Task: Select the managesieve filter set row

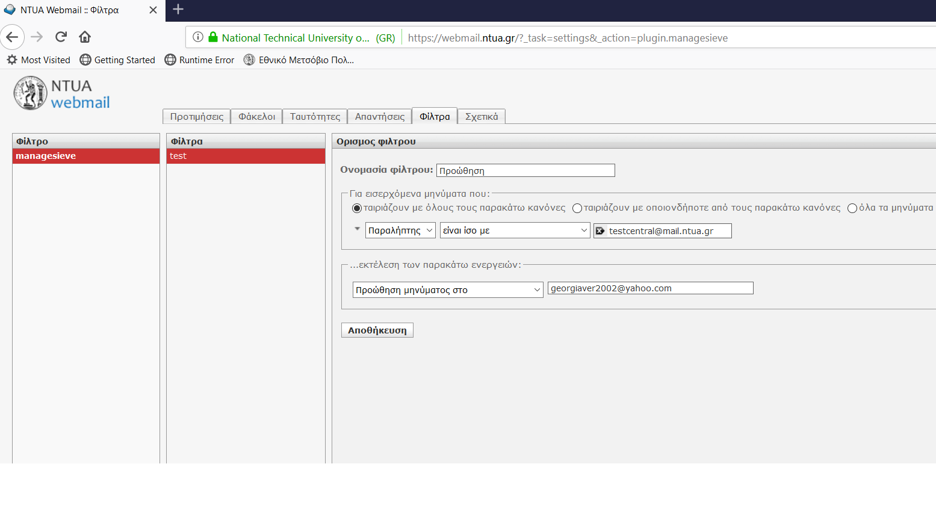Action: 86,156
